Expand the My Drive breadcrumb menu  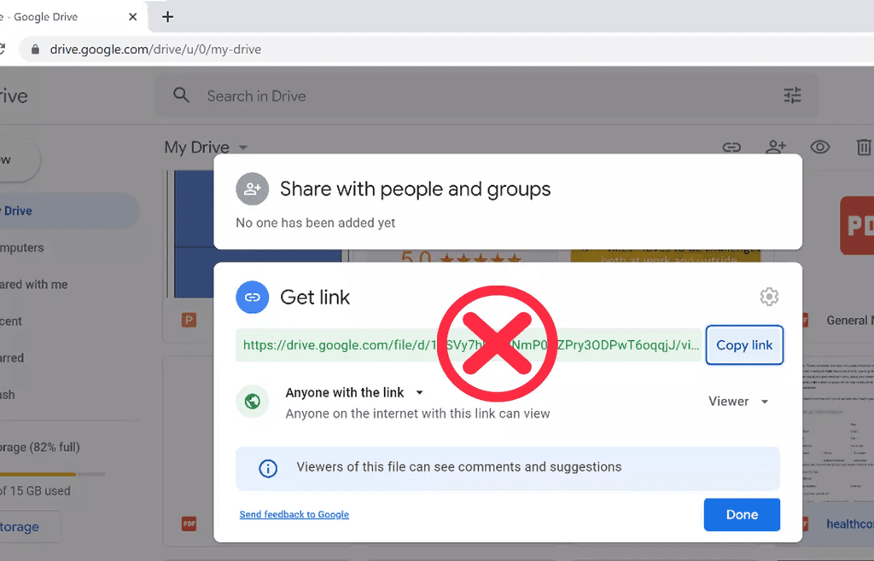(x=242, y=147)
